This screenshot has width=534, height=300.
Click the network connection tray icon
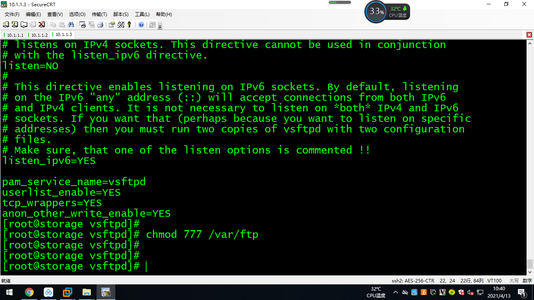tap(480, 292)
